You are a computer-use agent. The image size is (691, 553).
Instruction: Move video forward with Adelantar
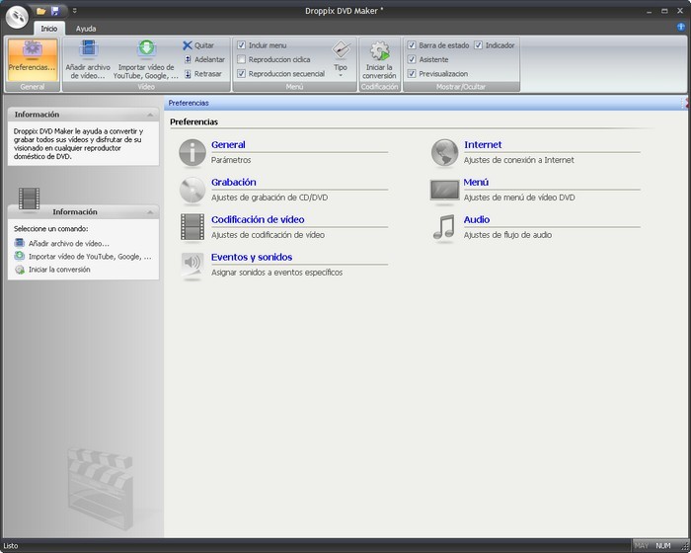204,59
